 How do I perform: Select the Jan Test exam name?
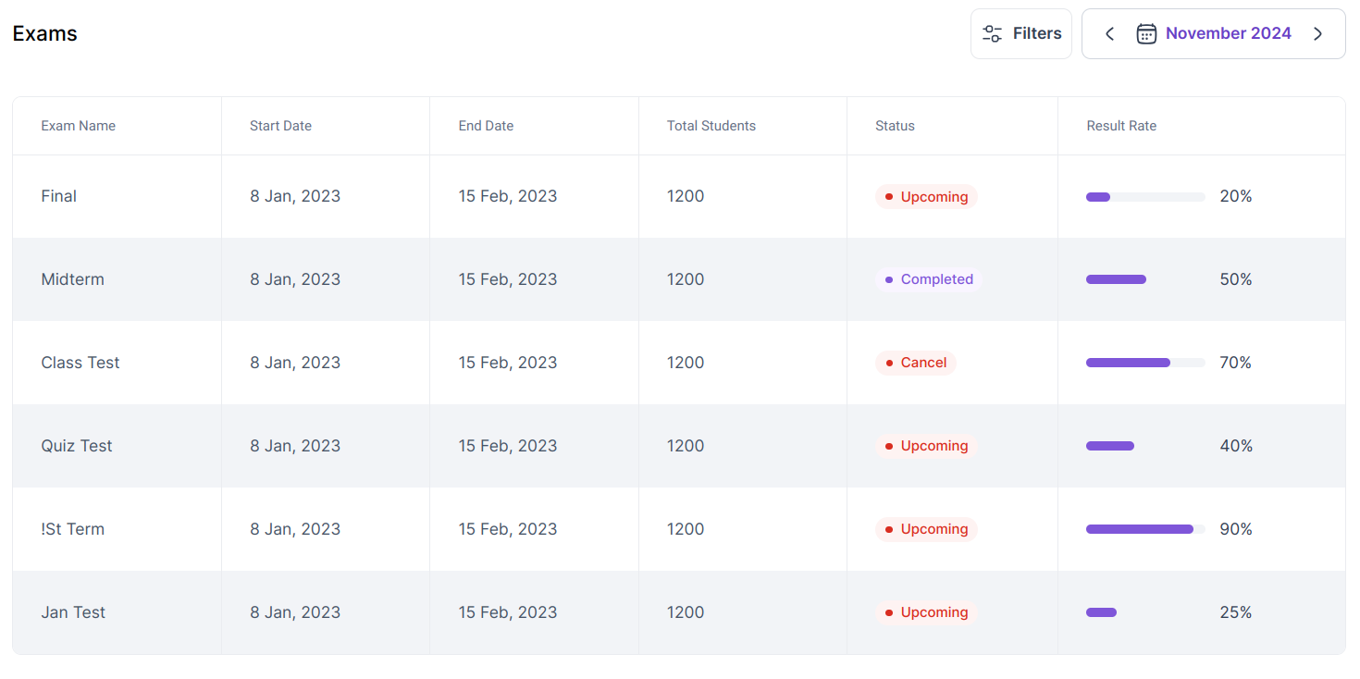point(73,612)
